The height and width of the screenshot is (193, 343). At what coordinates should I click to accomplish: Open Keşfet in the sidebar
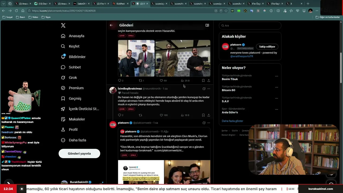pyautogui.click(x=70, y=46)
